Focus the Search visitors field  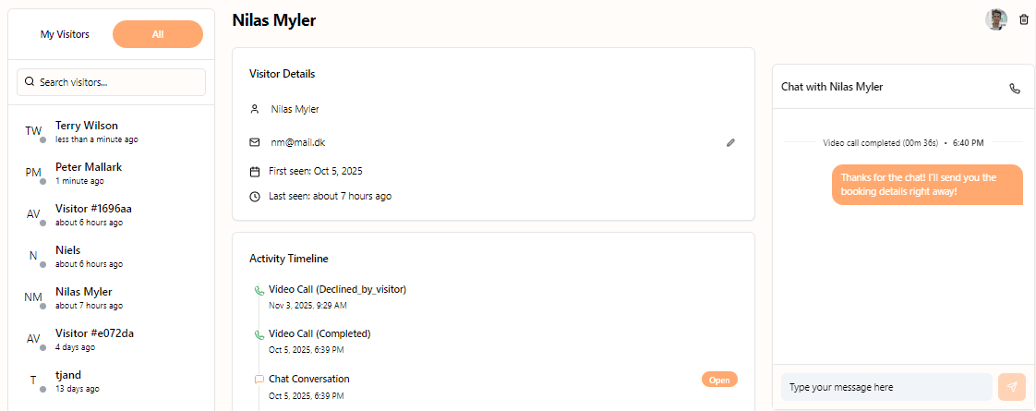[x=118, y=82]
